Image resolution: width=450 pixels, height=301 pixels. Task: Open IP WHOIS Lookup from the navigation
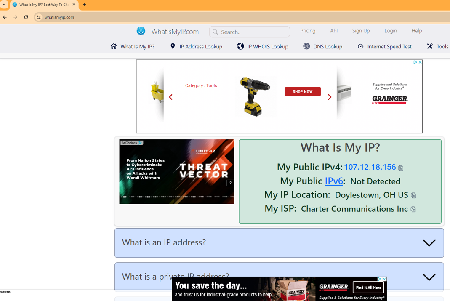tap(268, 46)
